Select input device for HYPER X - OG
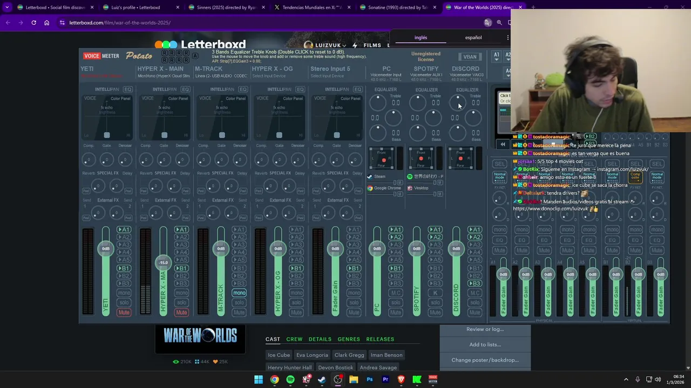 click(268, 76)
